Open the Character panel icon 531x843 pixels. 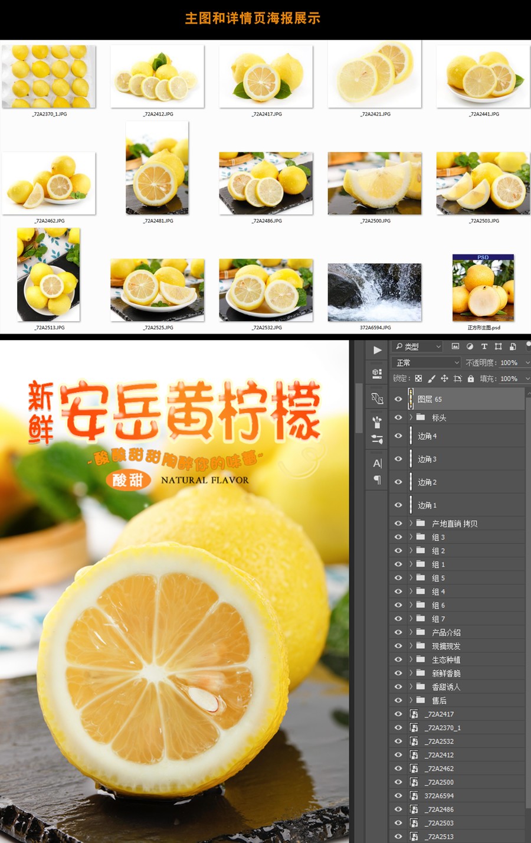click(378, 463)
